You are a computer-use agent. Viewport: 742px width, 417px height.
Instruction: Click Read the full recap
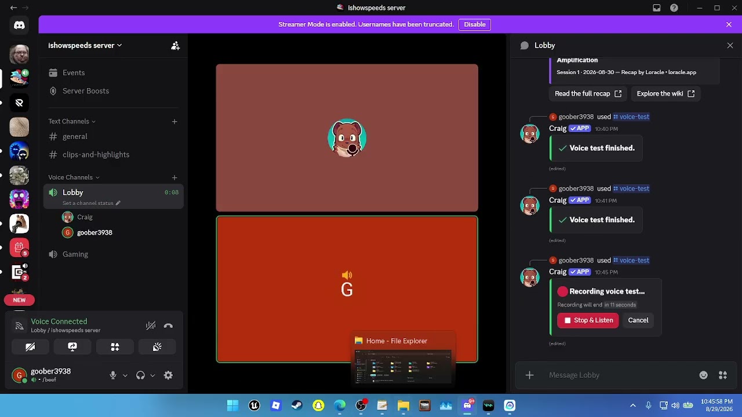click(588, 94)
